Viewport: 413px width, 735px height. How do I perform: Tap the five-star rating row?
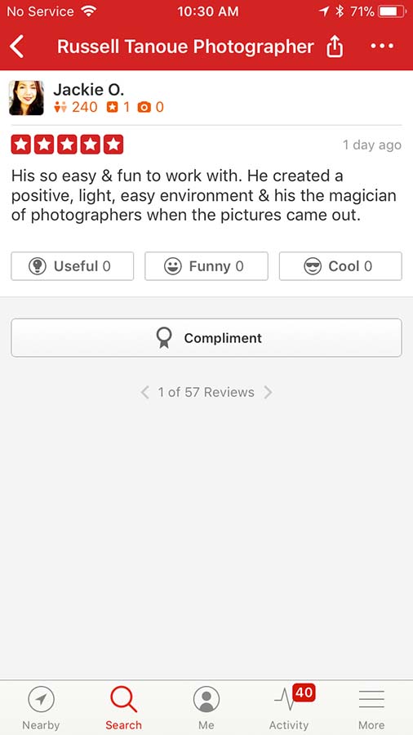67,145
